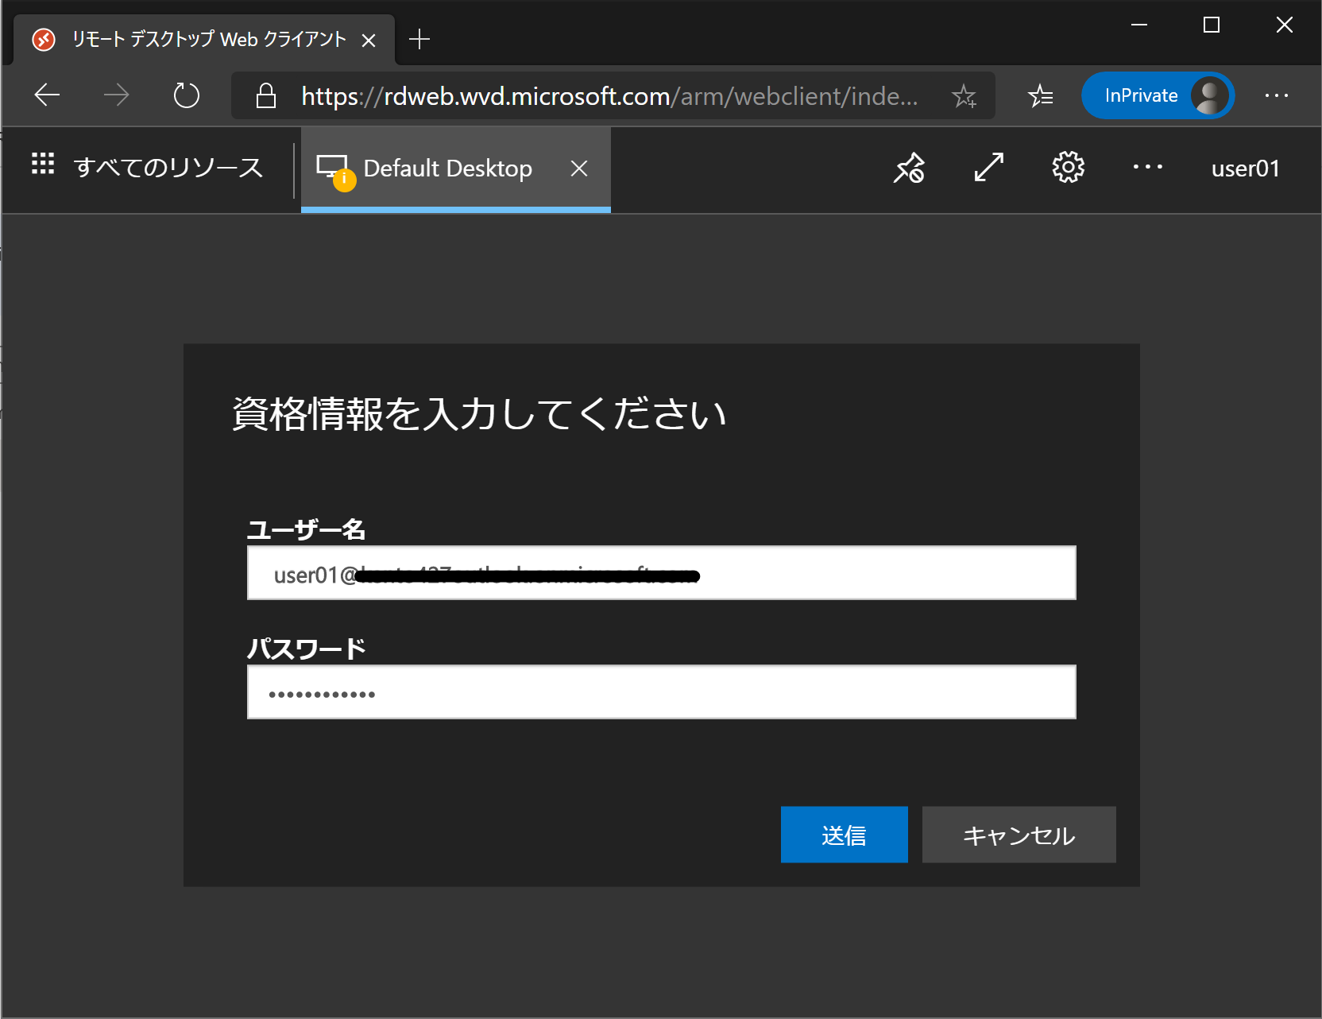Image resolution: width=1322 pixels, height=1019 pixels.
Task: Submit credentials with the 送信 button
Action: point(844,835)
